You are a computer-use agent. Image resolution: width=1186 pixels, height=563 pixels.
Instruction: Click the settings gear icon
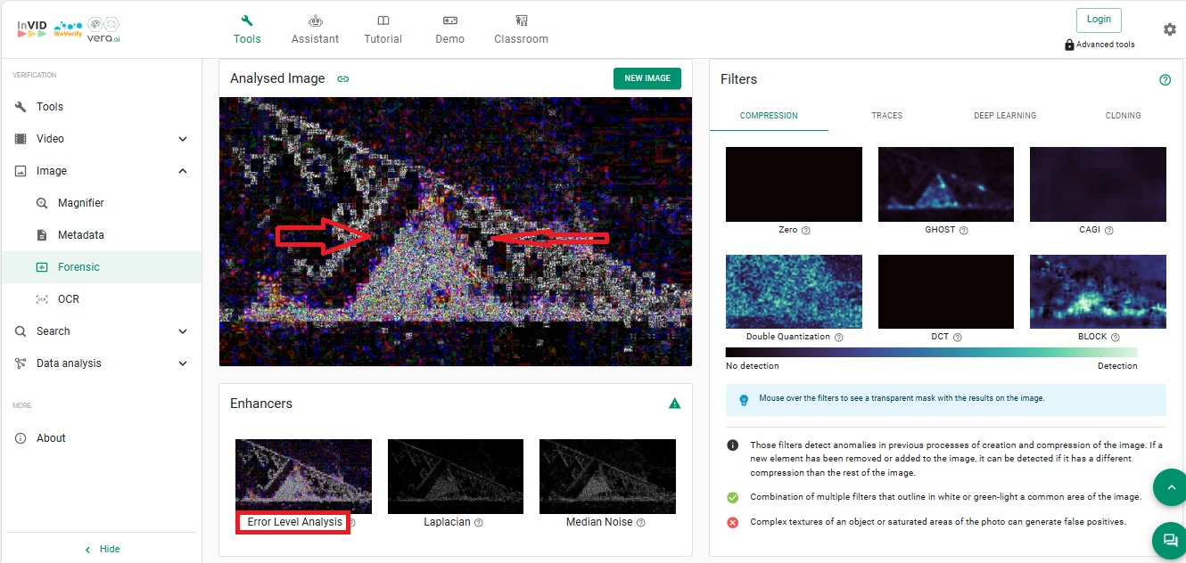coord(1169,29)
